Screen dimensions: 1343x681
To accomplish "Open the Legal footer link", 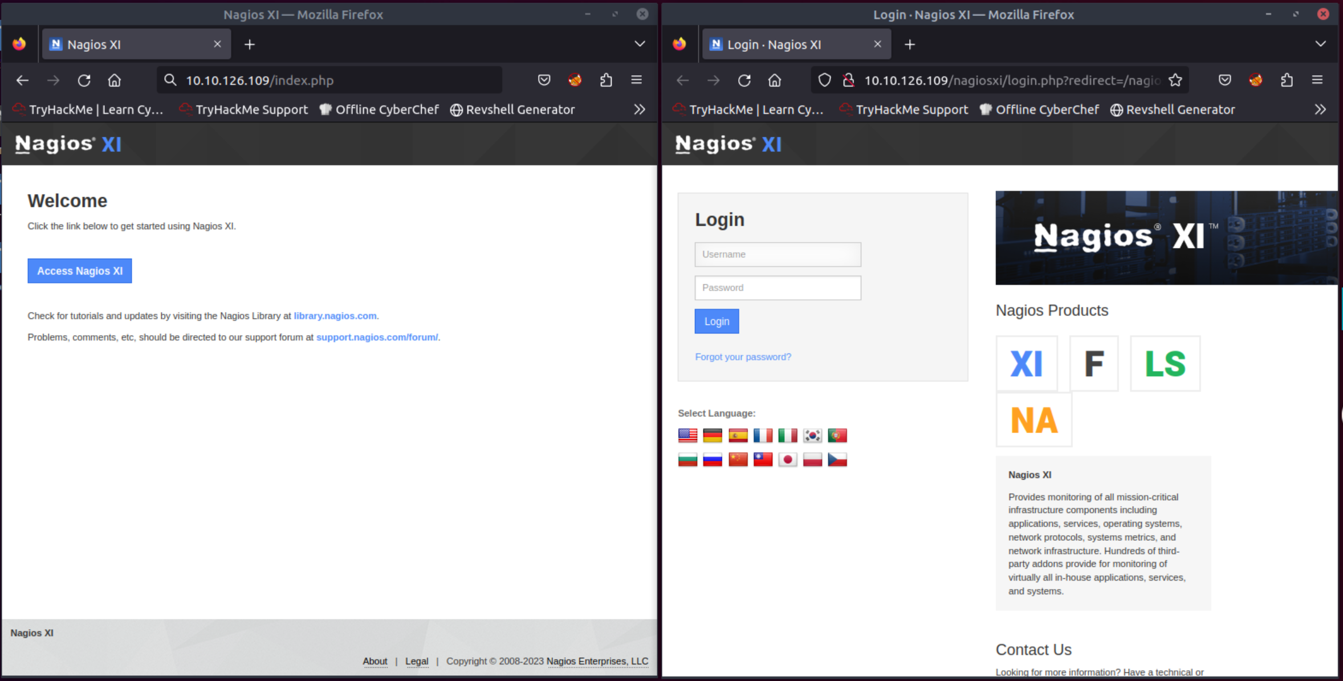I will click(x=417, y=661).
